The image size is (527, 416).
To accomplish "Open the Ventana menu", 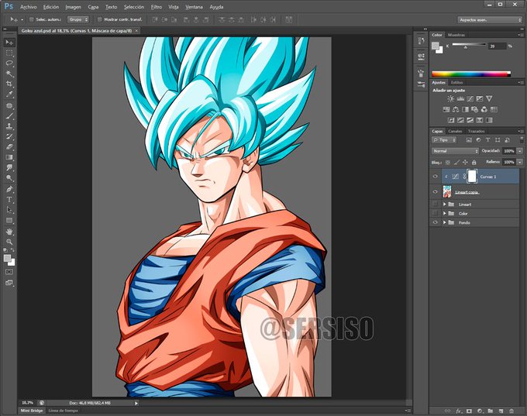I will coord(194,7).
